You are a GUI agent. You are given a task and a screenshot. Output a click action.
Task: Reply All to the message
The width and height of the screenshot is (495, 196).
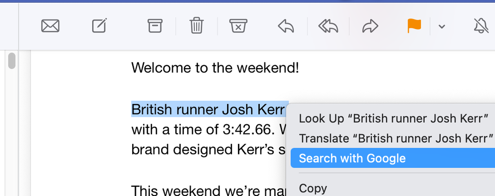click(x=328, y=26)
